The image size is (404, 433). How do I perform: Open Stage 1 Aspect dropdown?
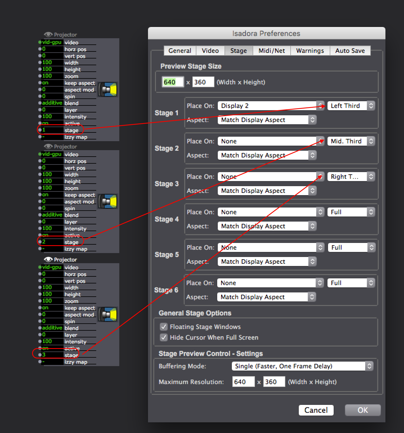[267, 120]
